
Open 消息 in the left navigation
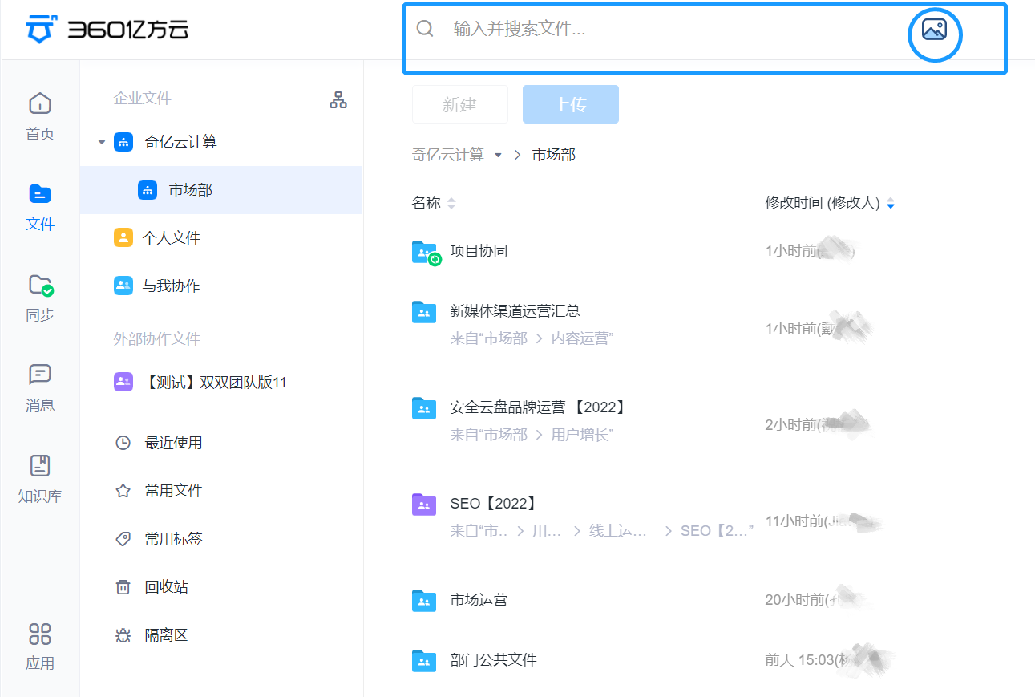[39, 389]
